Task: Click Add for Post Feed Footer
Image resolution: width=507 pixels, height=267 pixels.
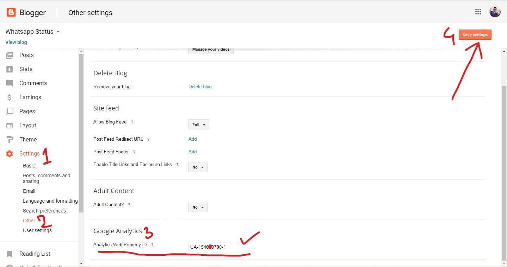Action: pyautogui.click(x=193, y=152)
